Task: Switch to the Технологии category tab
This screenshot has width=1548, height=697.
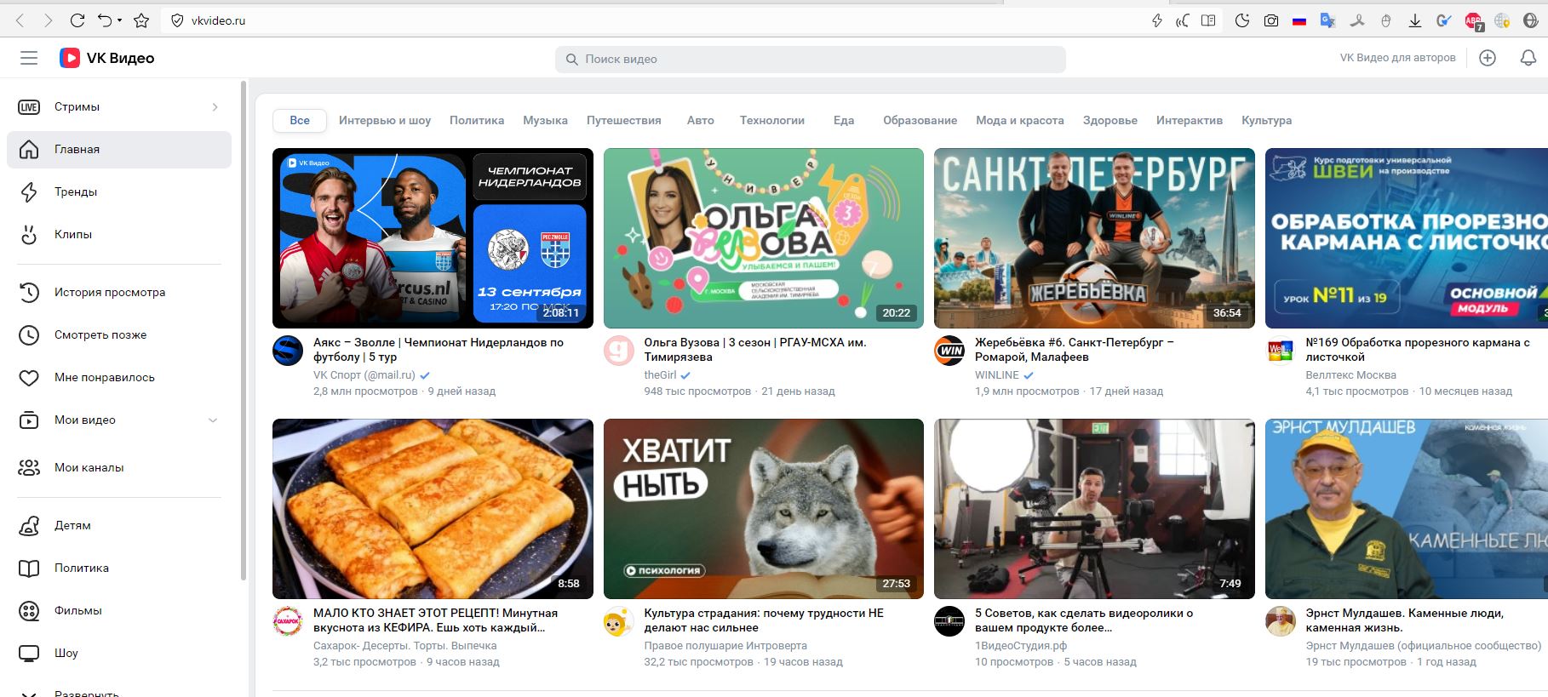Action: [771, 121]
